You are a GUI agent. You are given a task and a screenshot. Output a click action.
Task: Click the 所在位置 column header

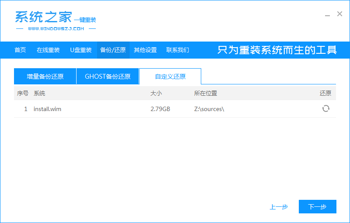tap(206, 93)
